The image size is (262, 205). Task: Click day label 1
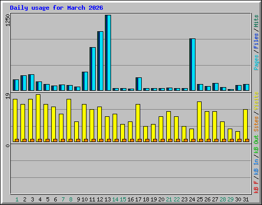pyautogui.click(x=17, y=199)
